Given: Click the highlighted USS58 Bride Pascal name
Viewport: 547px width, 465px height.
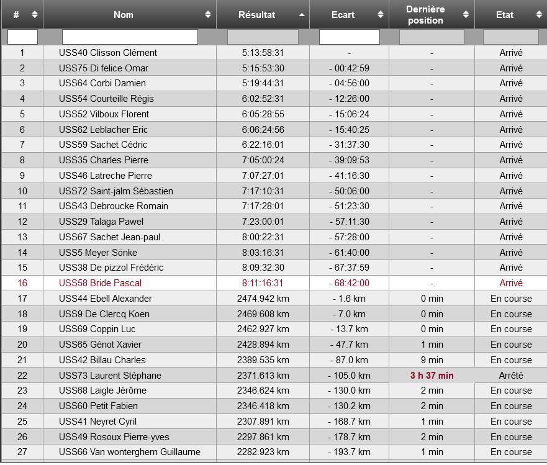Looking at the screenshot, I should coord(100,283).
